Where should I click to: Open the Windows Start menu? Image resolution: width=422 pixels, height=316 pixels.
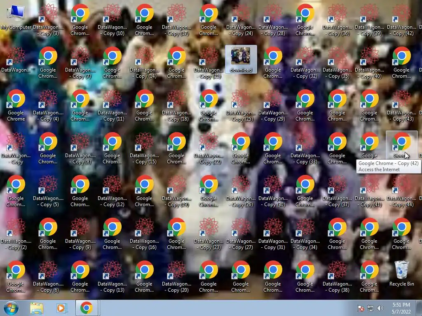point(11,308)
